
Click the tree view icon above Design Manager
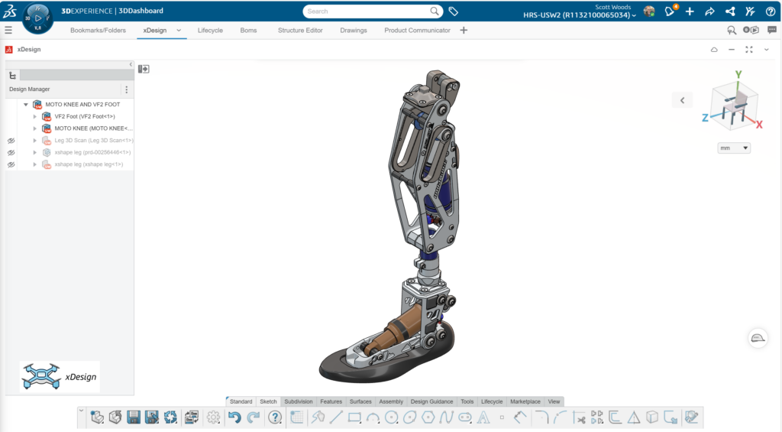[12, 76]
